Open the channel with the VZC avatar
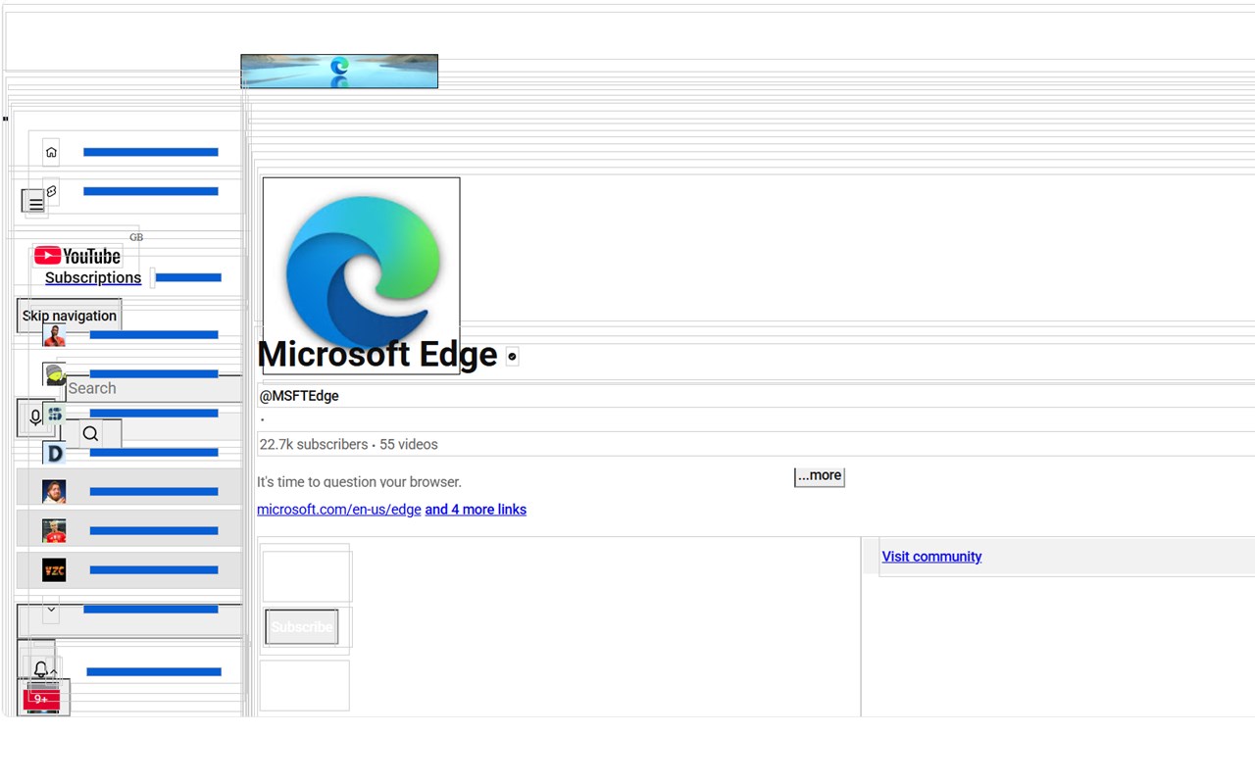 click(54, 570)
